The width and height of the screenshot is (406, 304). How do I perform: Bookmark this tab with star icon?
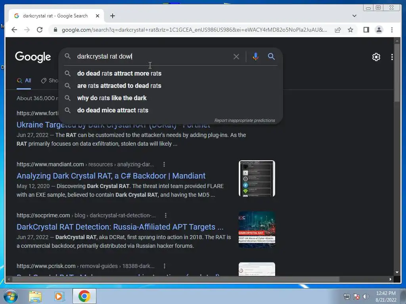[x=350, y=30]
